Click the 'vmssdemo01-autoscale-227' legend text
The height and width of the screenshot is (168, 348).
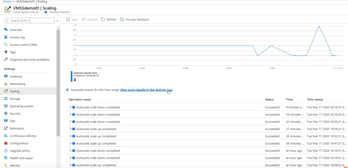coord(86,76)
